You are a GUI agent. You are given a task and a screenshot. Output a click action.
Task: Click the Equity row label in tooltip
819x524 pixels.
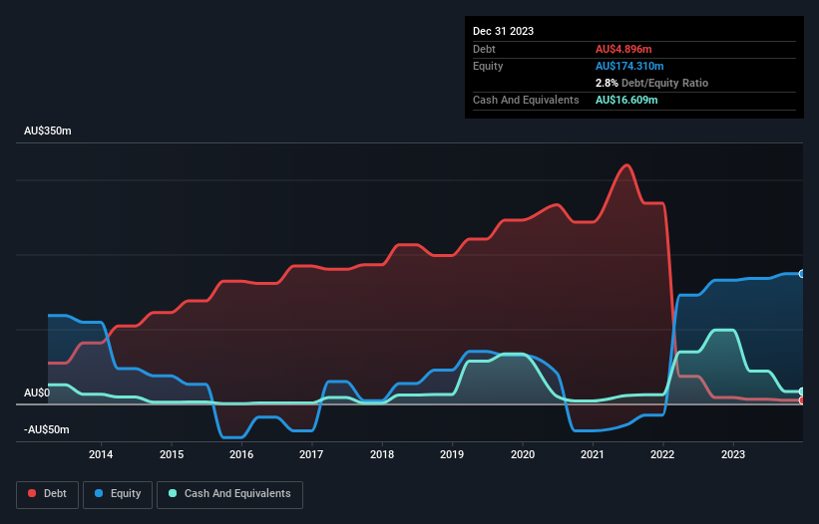(x=488, y=66)
